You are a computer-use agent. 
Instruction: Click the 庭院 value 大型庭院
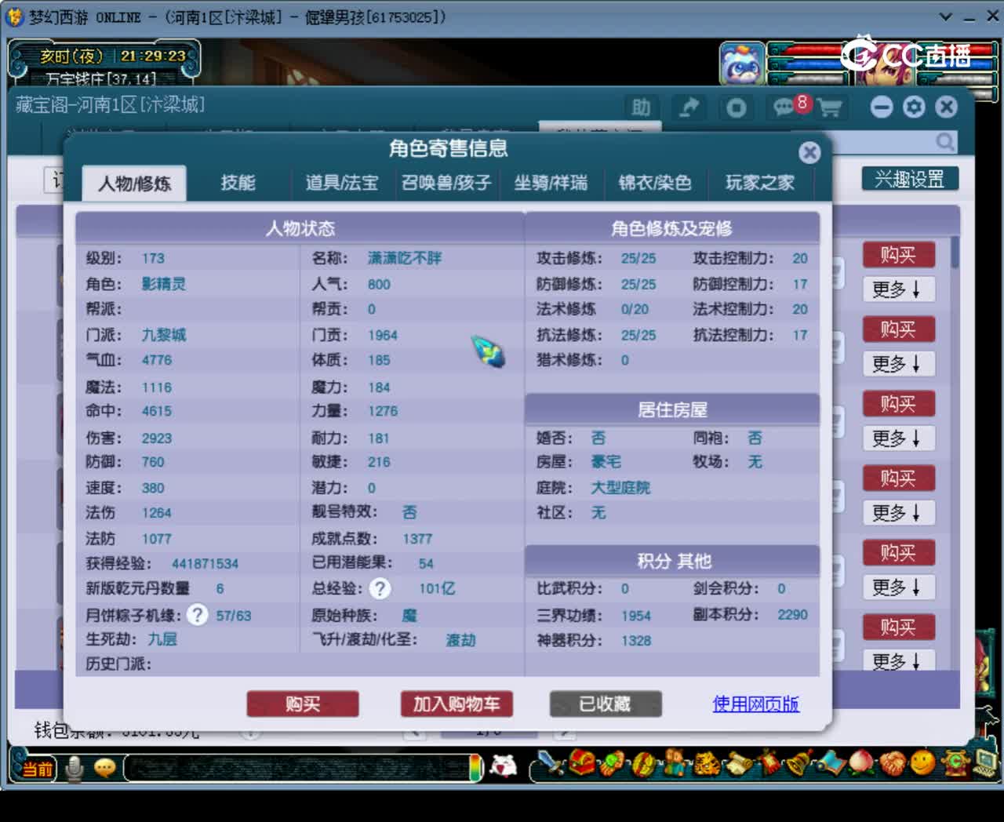(620, 488)
